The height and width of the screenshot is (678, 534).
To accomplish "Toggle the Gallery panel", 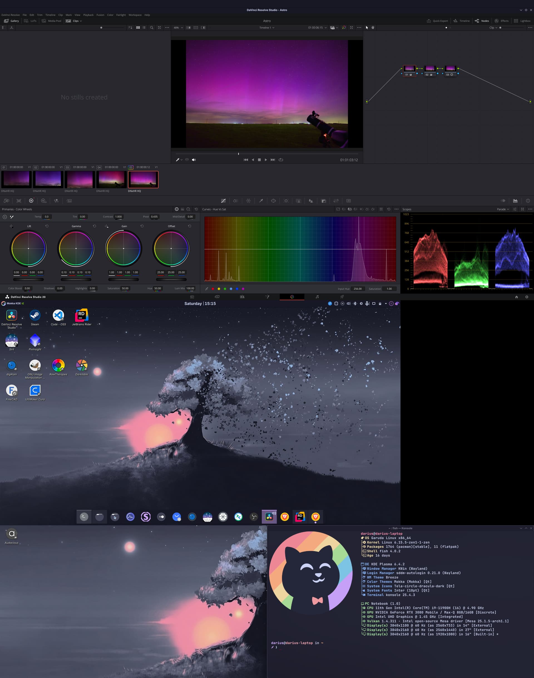I will click(12, 21).
